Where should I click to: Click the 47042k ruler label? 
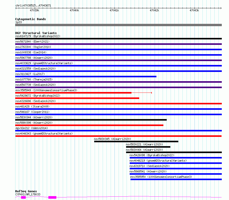pos(154,10)
